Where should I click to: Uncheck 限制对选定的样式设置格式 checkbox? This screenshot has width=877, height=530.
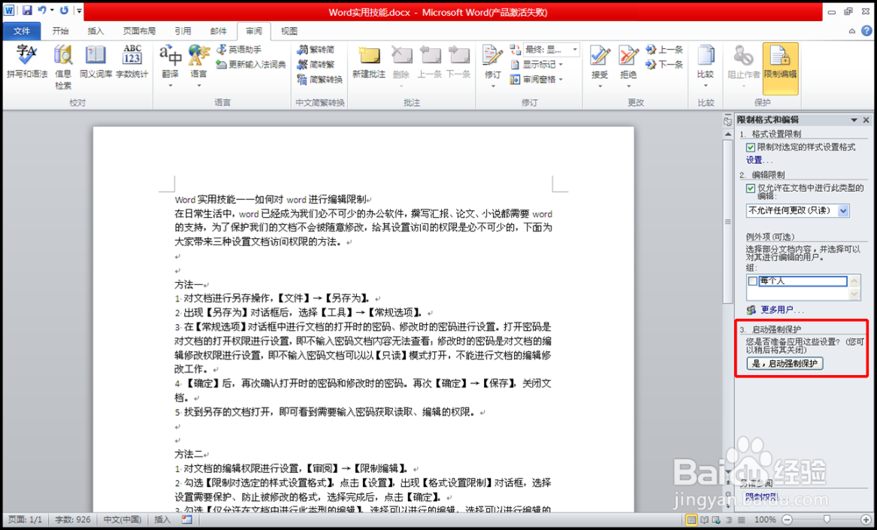tap(752, 147)
